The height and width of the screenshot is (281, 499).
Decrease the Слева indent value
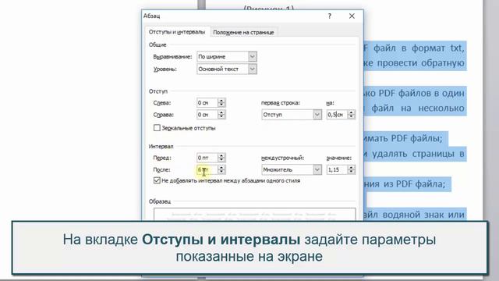(x=221, y=105)
